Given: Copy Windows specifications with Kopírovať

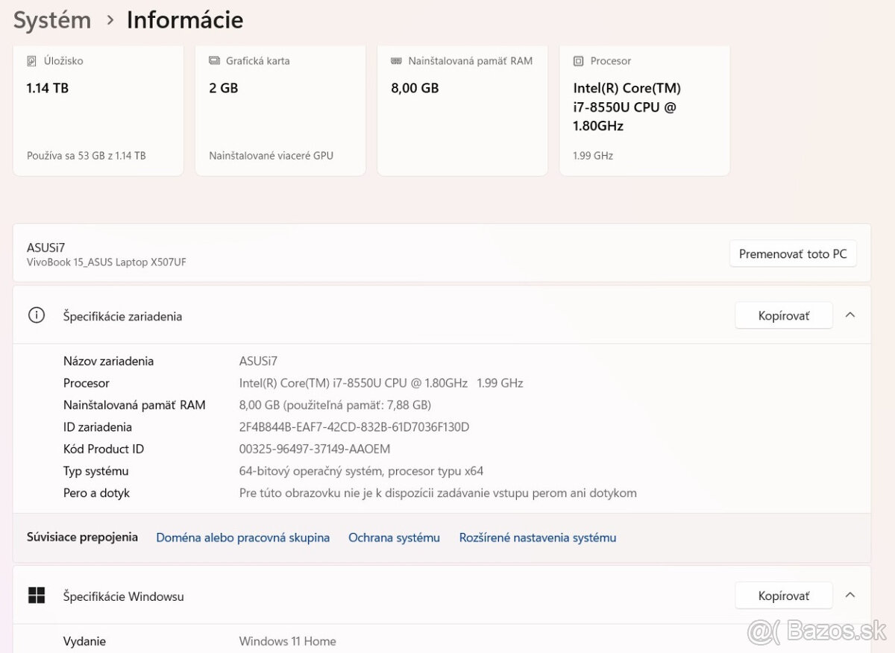Looking at the screenshot, I should [783, 596].
